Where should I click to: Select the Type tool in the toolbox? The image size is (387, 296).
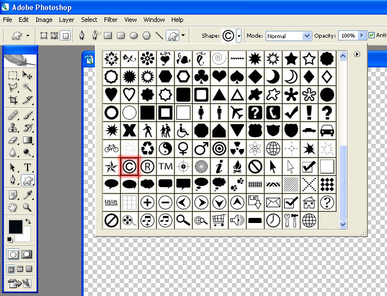click(27, 167)
